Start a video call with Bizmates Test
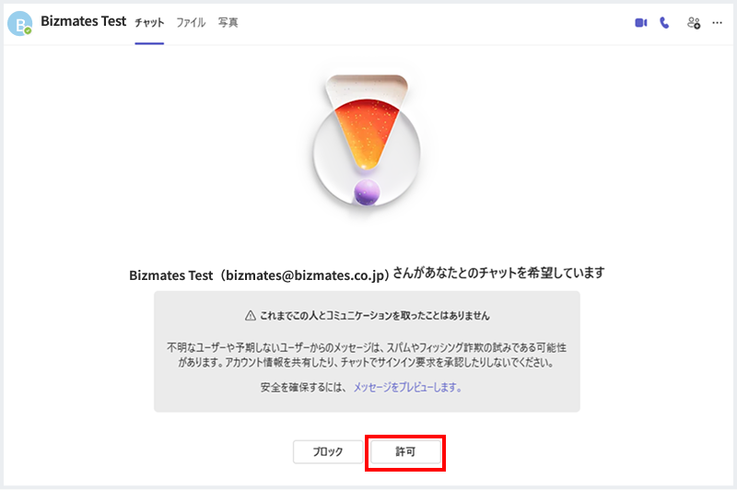This screenshot has height=490, width=737. pyautogui.click(x=640, y=22)
